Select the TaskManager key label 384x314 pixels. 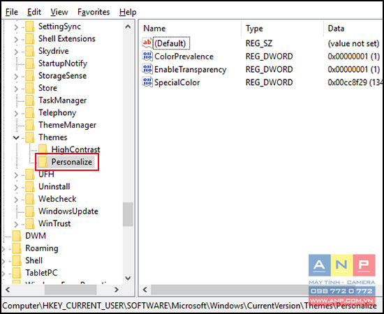point(62,100)
